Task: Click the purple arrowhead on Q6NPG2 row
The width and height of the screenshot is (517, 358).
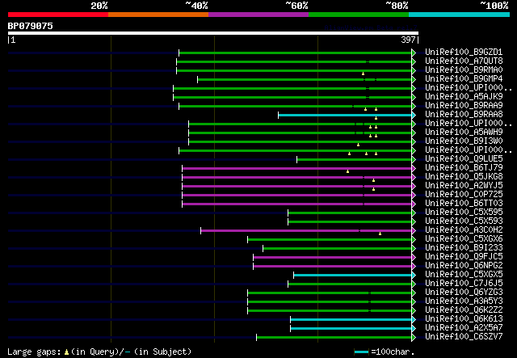Action: point(414,267)
